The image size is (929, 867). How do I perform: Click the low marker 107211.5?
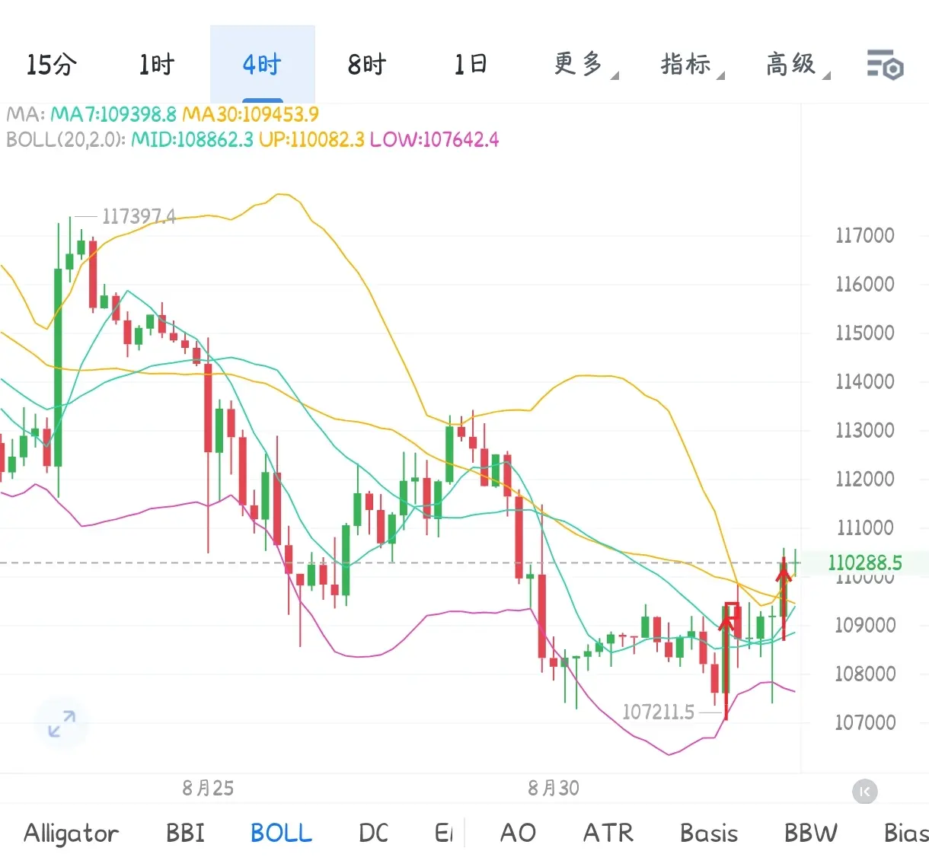coord(659,712)
